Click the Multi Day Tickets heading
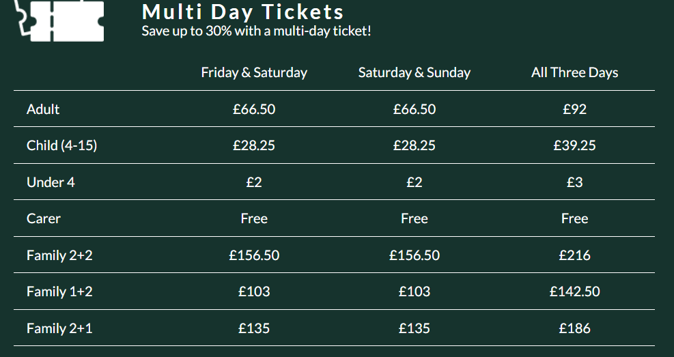 tap(242, 12)
